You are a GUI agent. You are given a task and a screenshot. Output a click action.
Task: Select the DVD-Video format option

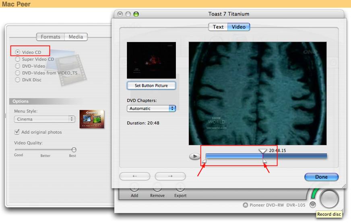point(18,66)
